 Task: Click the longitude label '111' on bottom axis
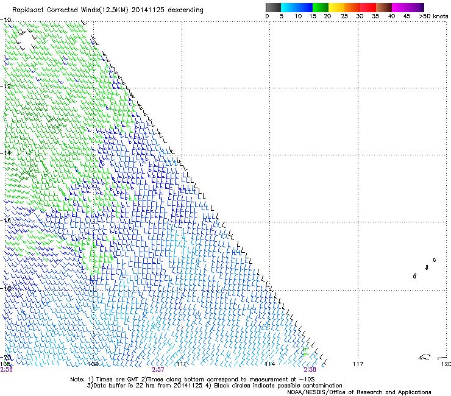(182, 364)
